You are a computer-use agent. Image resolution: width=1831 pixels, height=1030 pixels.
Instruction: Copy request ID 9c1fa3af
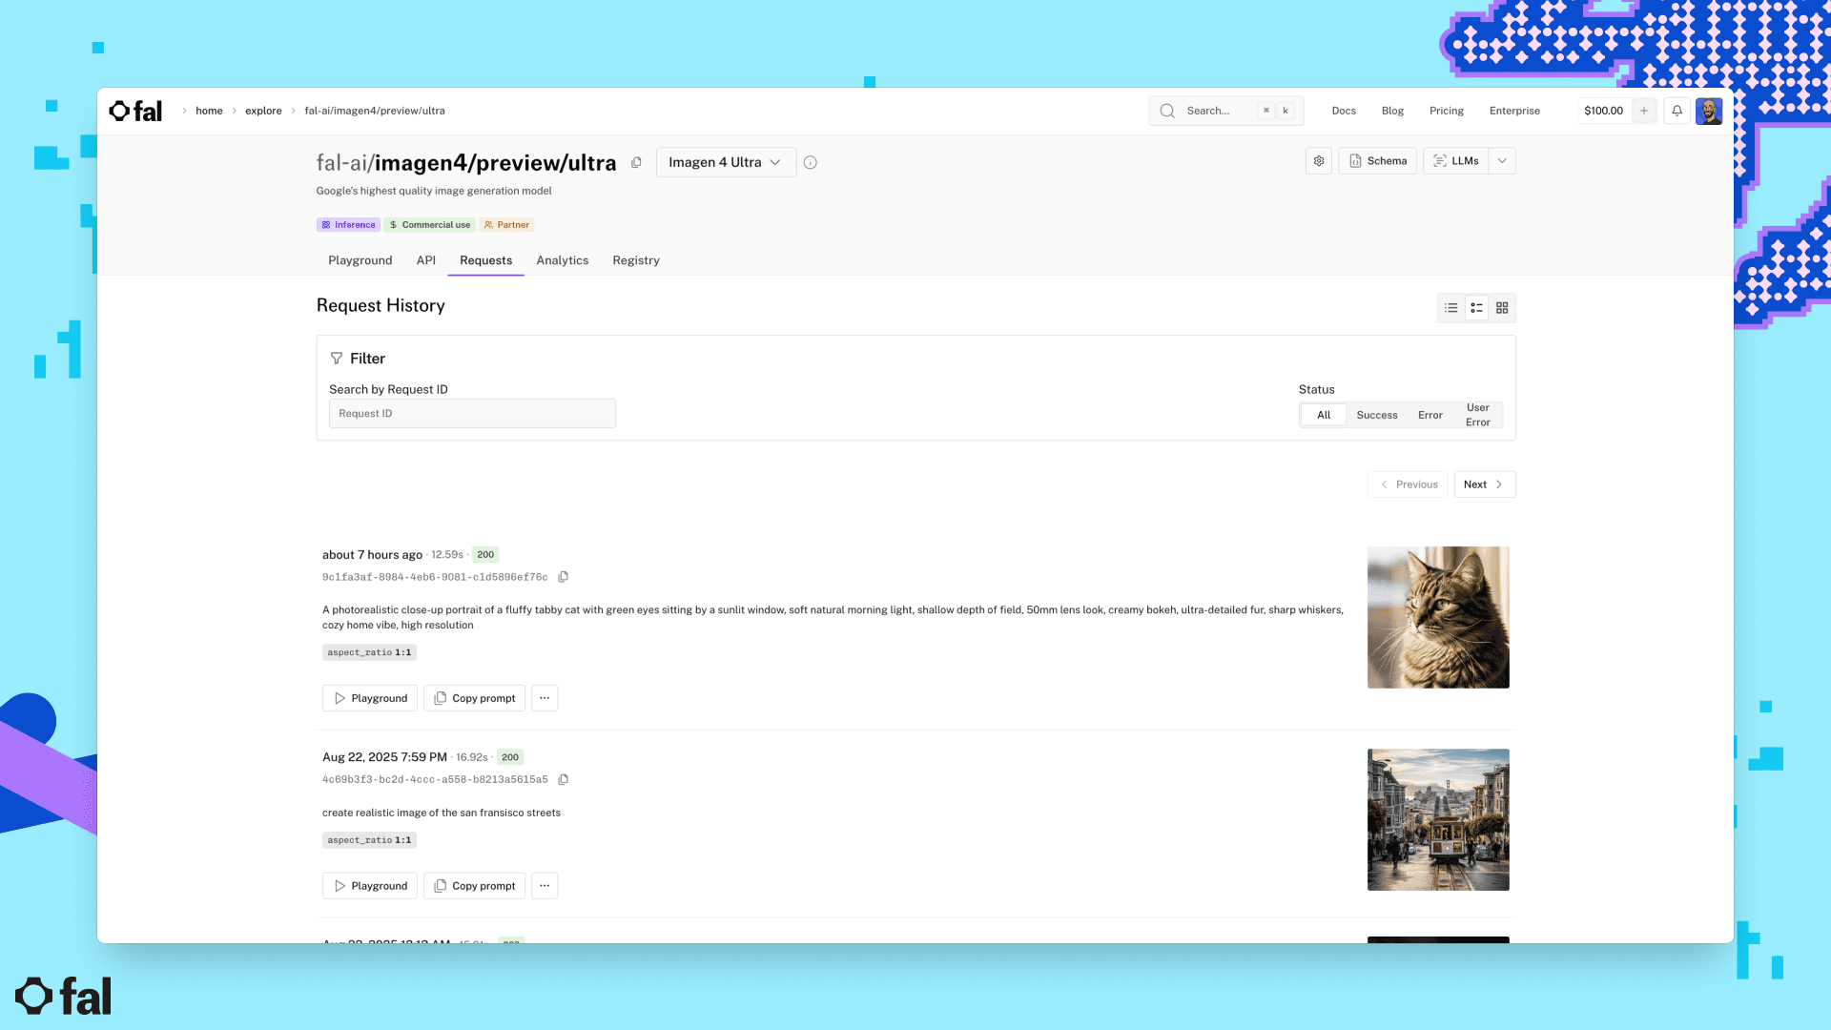point(564,577)
